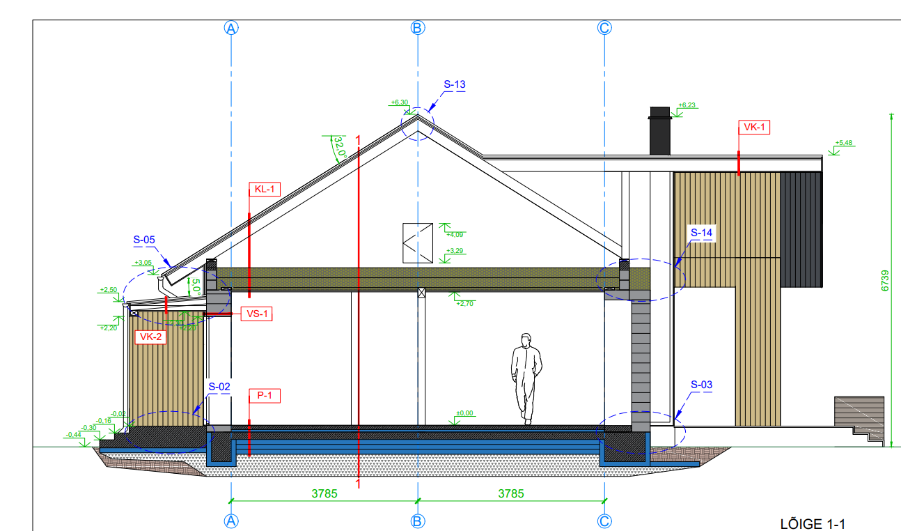This screenshot has width=901, height=531.
Task: Select the S-03 detail callout label
Action: pyautogui.click(x=701, y=385)
